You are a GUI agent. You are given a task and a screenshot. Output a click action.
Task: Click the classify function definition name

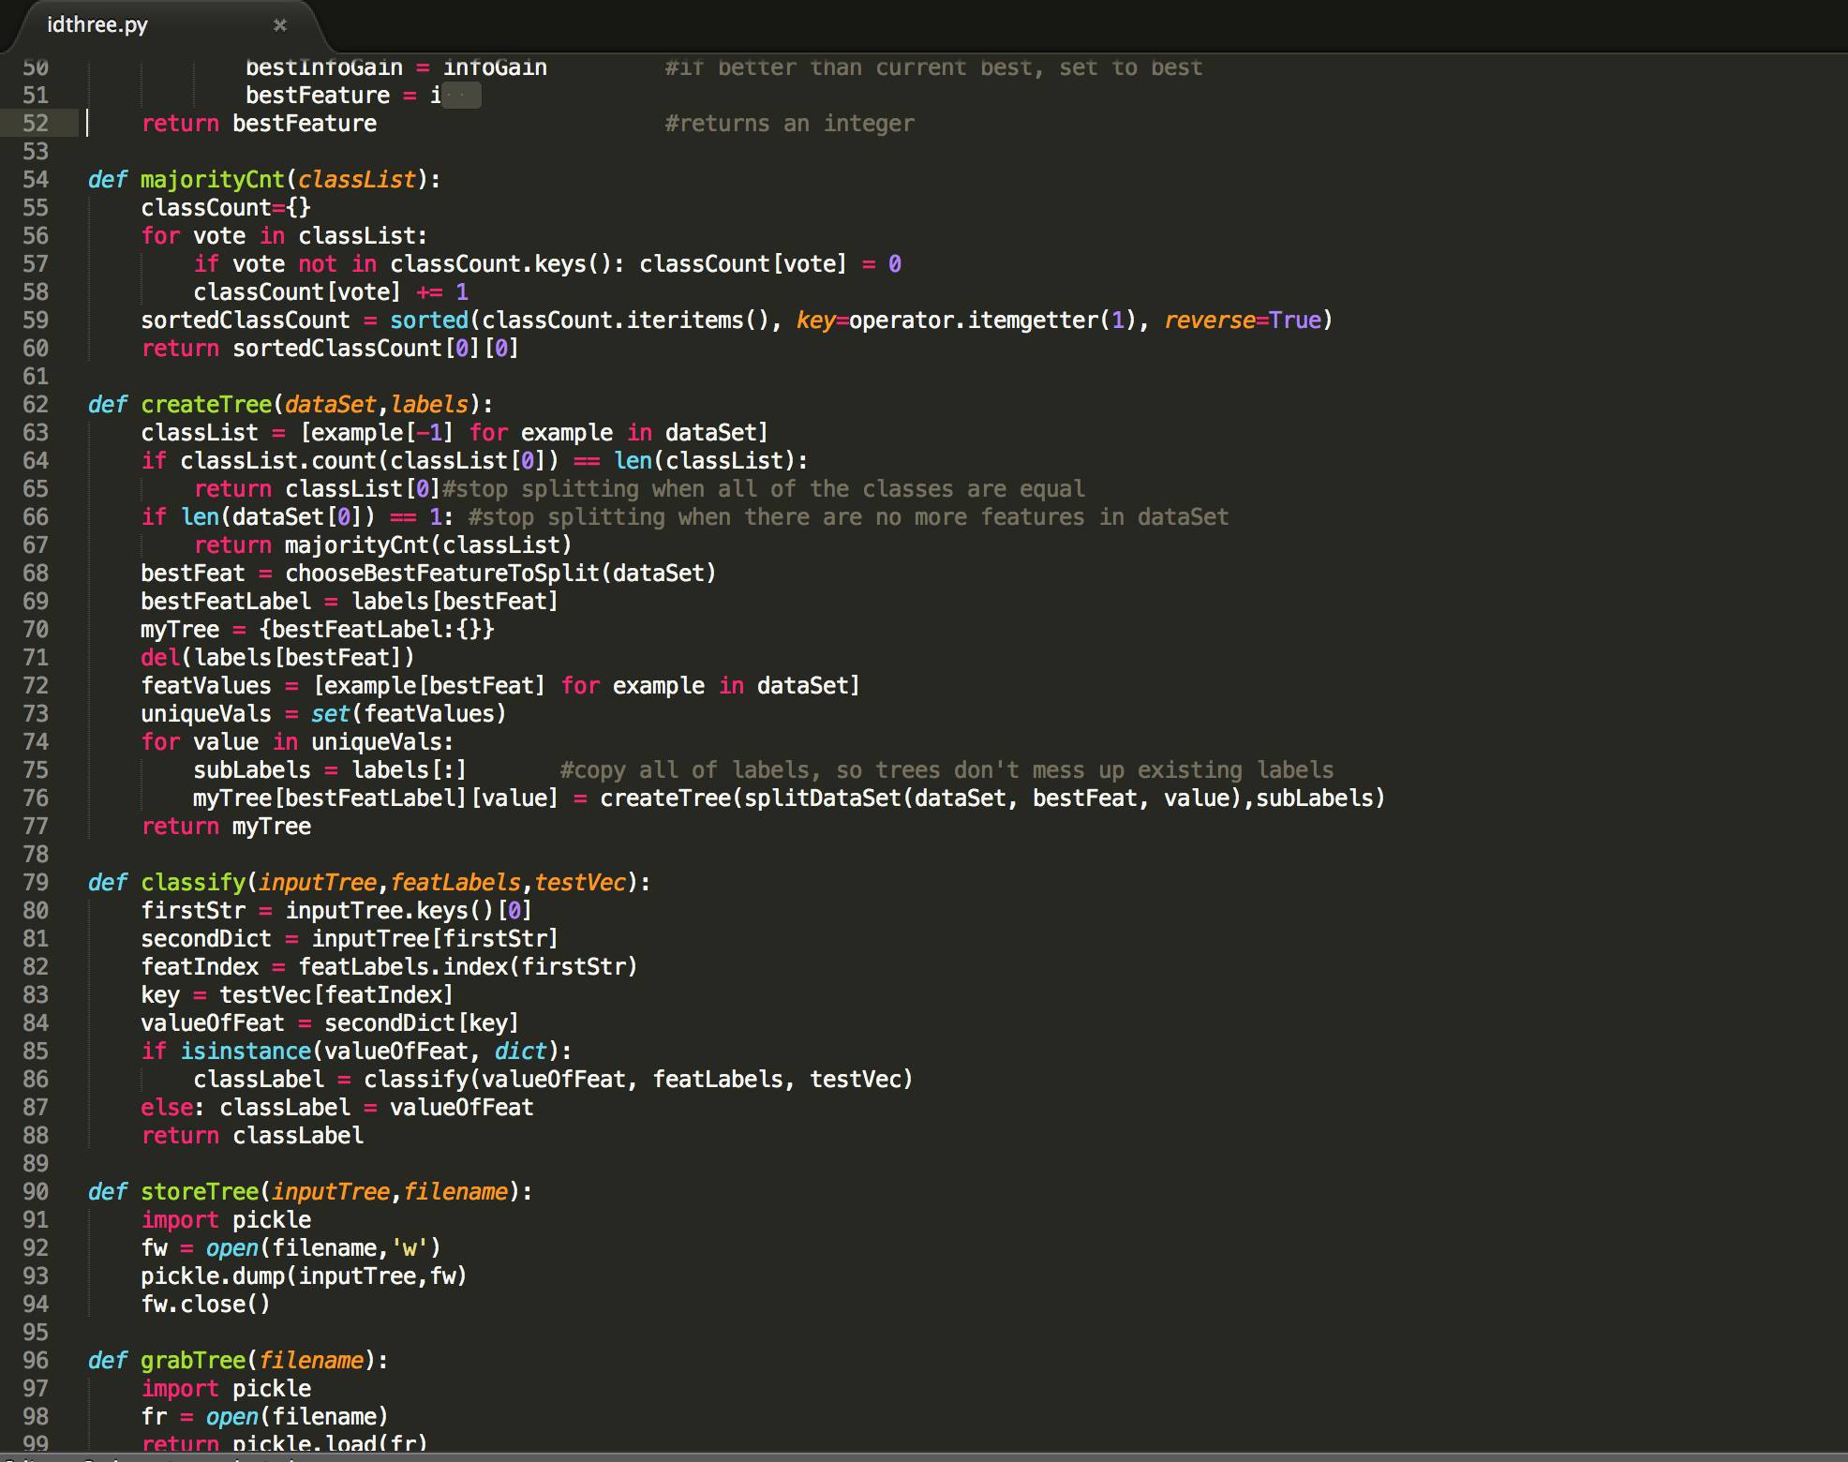coord(192,883)
